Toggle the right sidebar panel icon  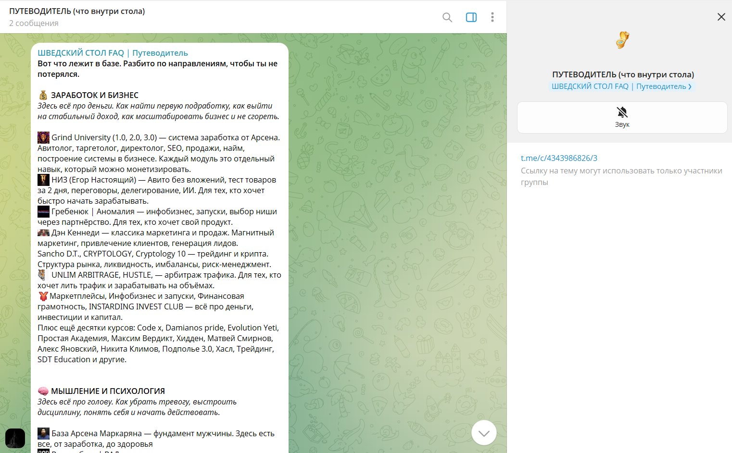pyautogui.click(x=471, y=17)
